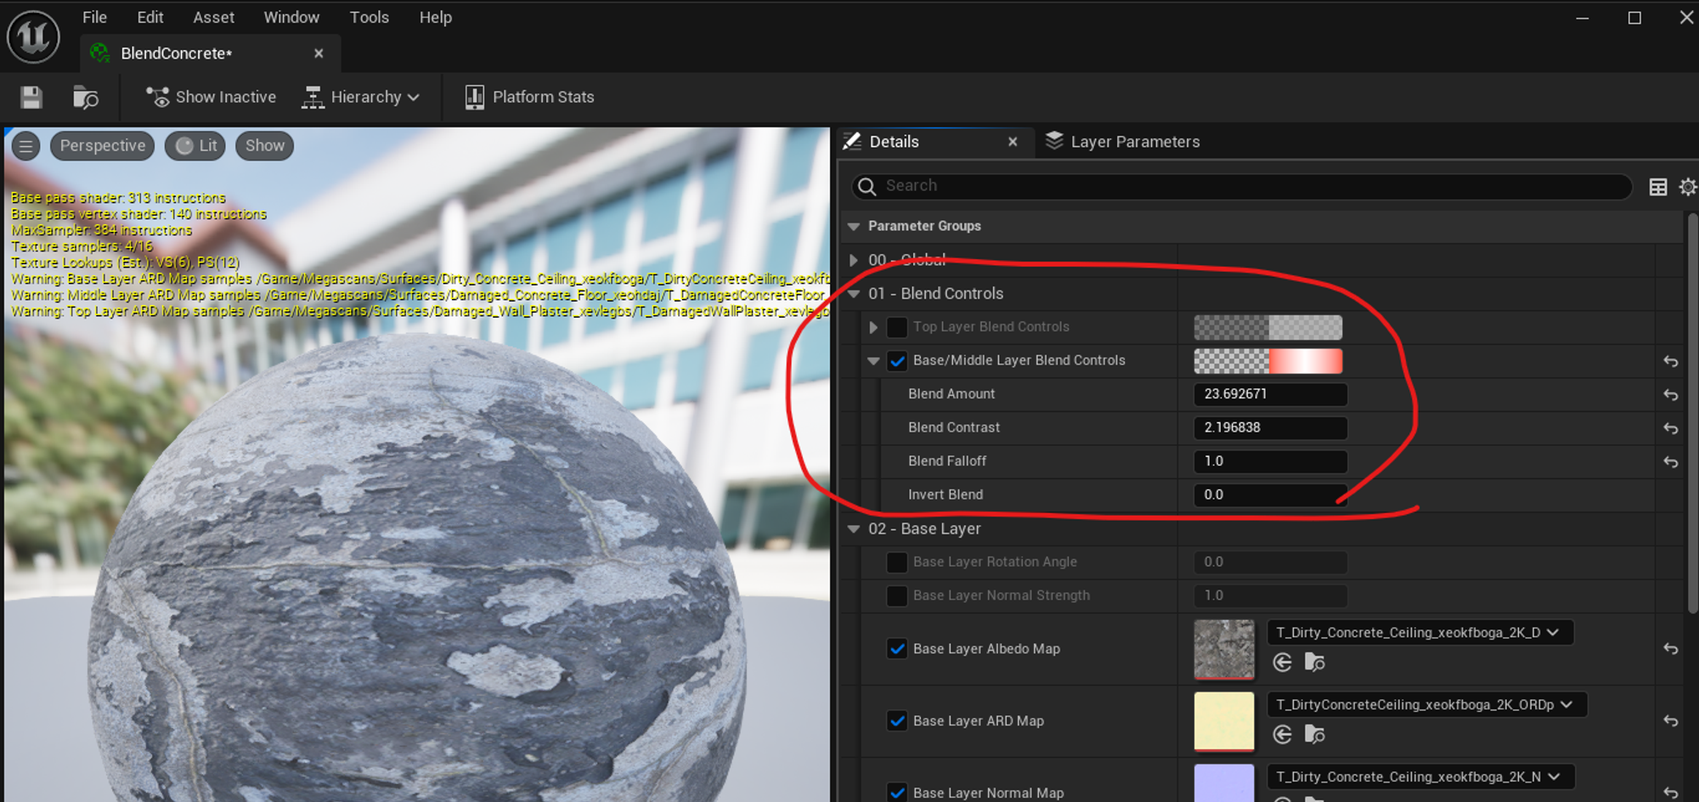Screen dimensions: 1699x802
Task: Use selected asset for ARD Map
Action: pos(1283,735)
